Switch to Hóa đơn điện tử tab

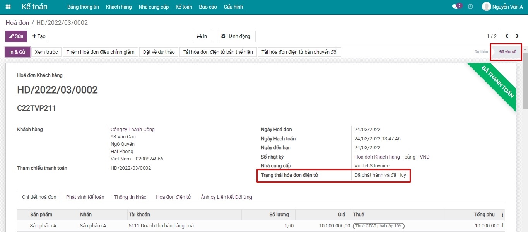(x=173, y=197)
